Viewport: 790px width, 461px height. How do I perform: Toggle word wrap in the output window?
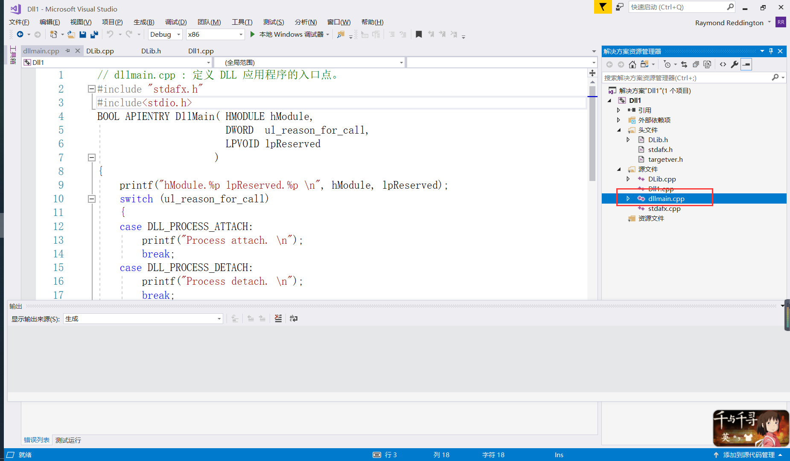(x=293, y=318)
